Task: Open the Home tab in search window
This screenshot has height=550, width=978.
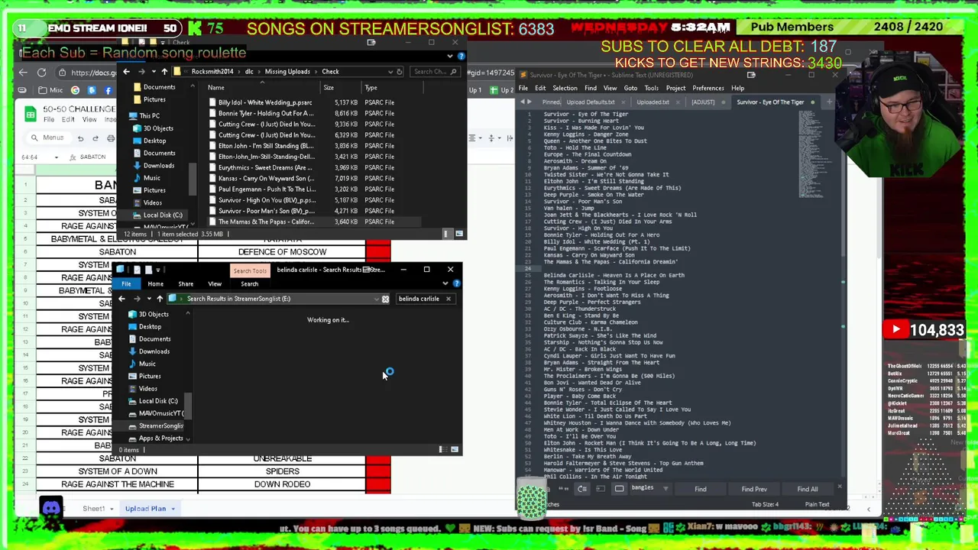Action: coord(155,283)
